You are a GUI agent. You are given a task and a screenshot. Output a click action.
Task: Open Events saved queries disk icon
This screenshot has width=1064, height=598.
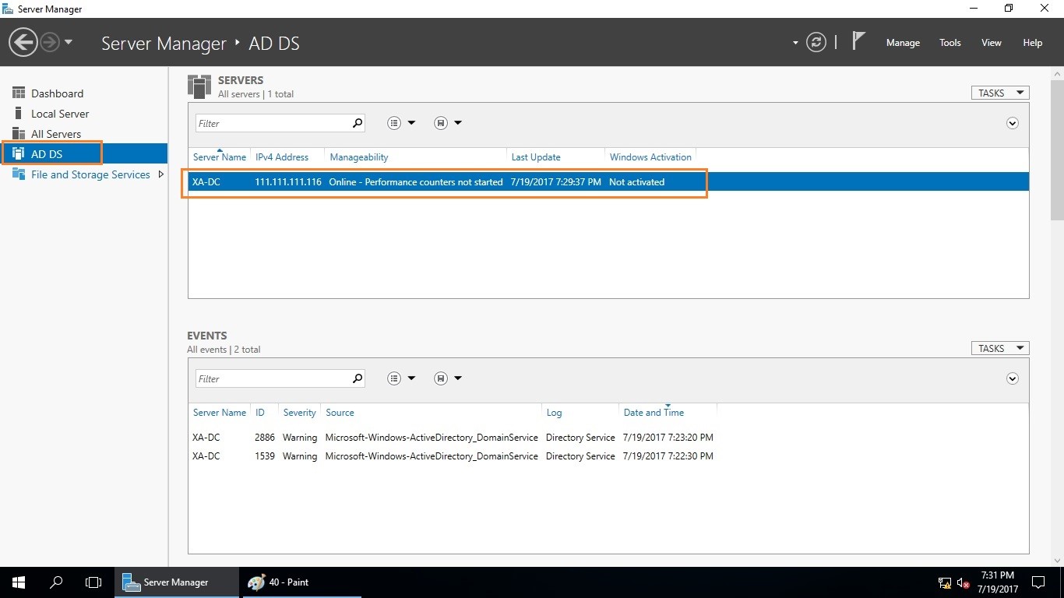[x=441, y=378]
